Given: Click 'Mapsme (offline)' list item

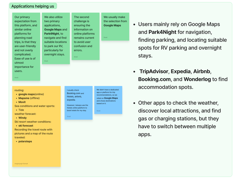Looking at the screenshot, I should coord(29,98).
